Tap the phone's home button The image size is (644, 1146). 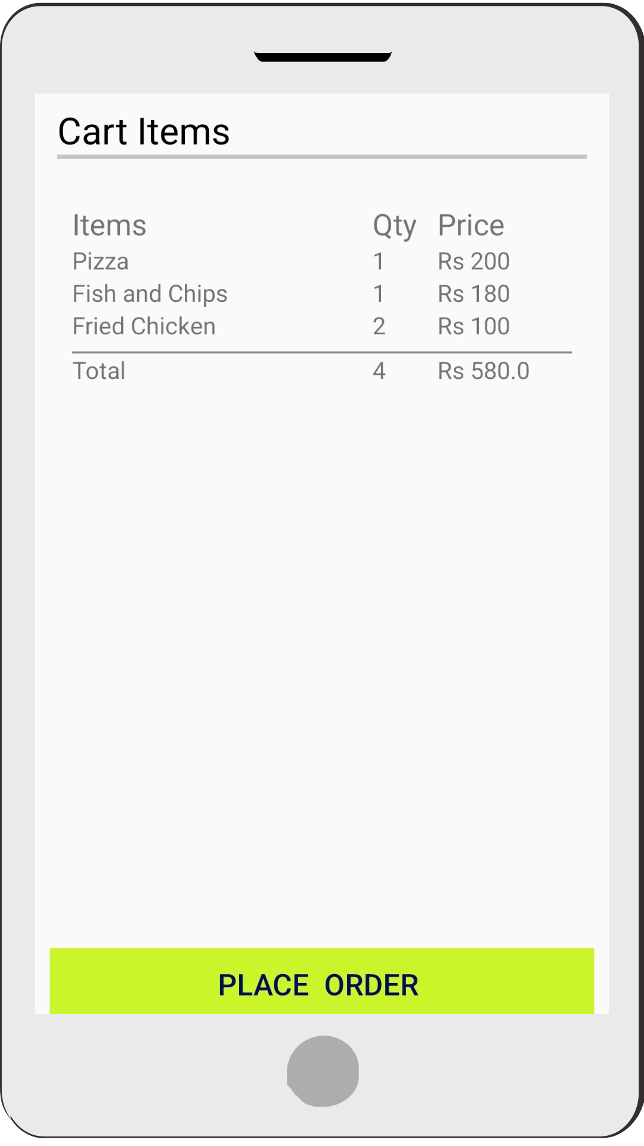coord(323,1071)
